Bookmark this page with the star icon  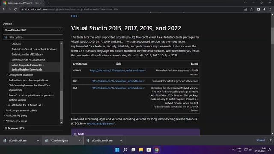251,9
